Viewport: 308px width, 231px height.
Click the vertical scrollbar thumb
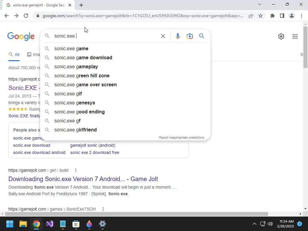[306, 47]
